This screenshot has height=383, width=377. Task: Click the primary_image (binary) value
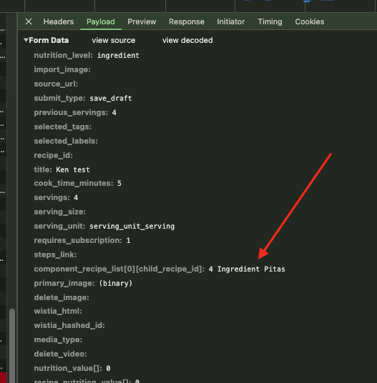116,284
